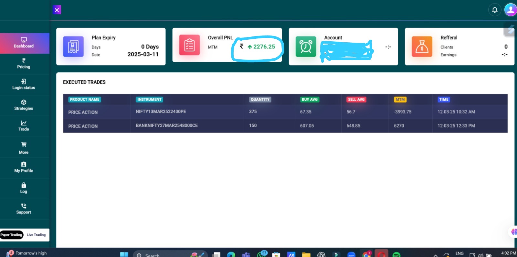Screen dimensions: 517x257
Task: Switch to Paper Trading mode
Action: pos(12,235)
